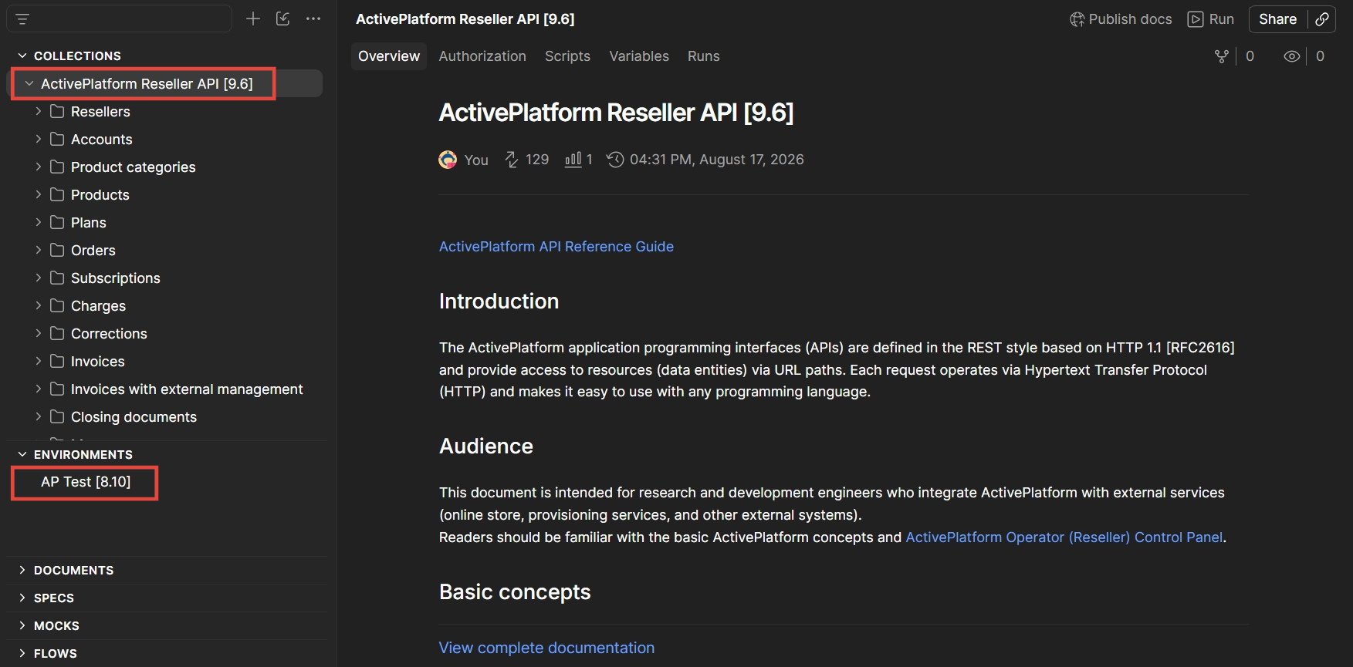Collapse the ActivePlatform Reseller API collection
1353x667 pixels.
[29, 84]
